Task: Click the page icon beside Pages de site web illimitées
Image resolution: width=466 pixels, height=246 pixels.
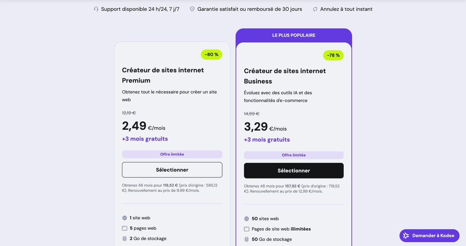Action: (246, 229)
